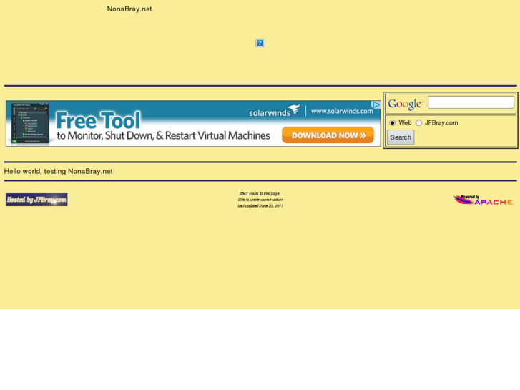Click the www.solarwinds.com link in the banner

tap(342, 111)
